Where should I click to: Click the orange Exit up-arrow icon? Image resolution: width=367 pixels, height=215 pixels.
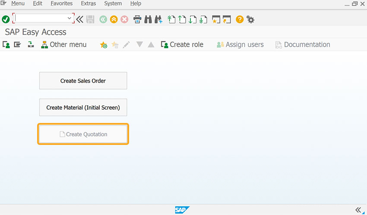point(114,19)
